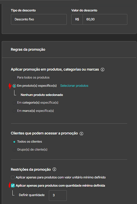Open the Tipo de desconto dropdown

[39, 19]
